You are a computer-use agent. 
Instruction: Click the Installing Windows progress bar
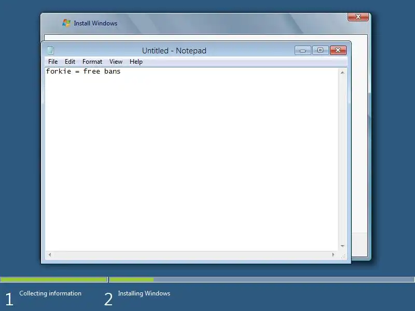tap(262, 279)
